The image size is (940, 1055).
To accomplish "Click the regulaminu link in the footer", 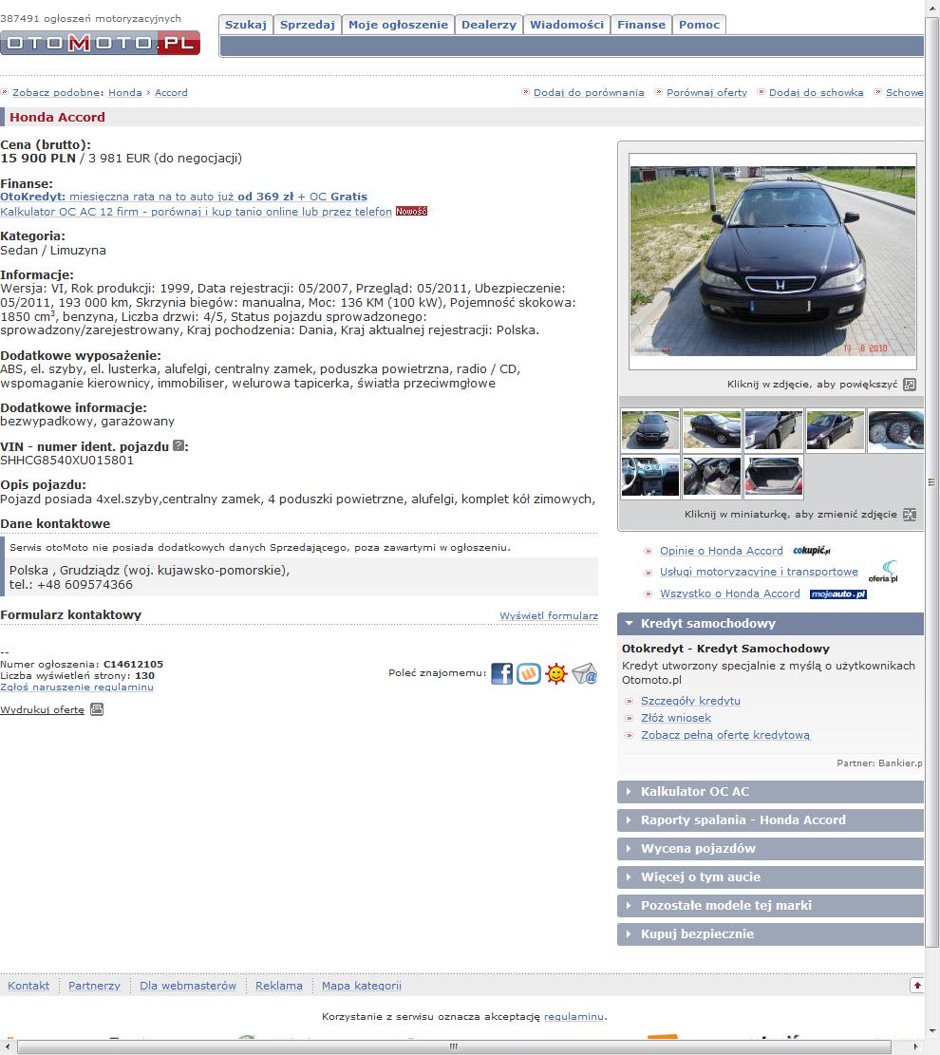I will [x=573, y=1017].
